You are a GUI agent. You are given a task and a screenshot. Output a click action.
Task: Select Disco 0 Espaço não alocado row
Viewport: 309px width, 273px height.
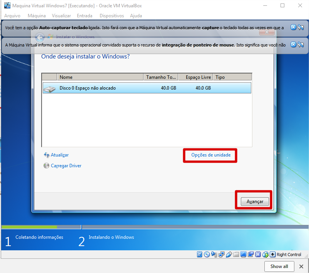point(147,88)
